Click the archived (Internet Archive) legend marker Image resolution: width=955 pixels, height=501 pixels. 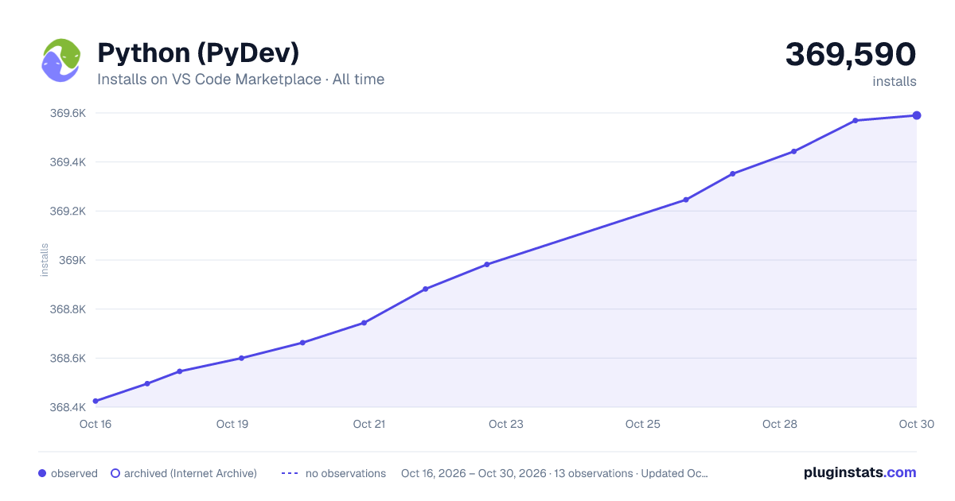[x=115, y=473]
